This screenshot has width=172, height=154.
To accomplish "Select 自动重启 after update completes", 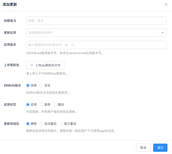I will (48, 124).
